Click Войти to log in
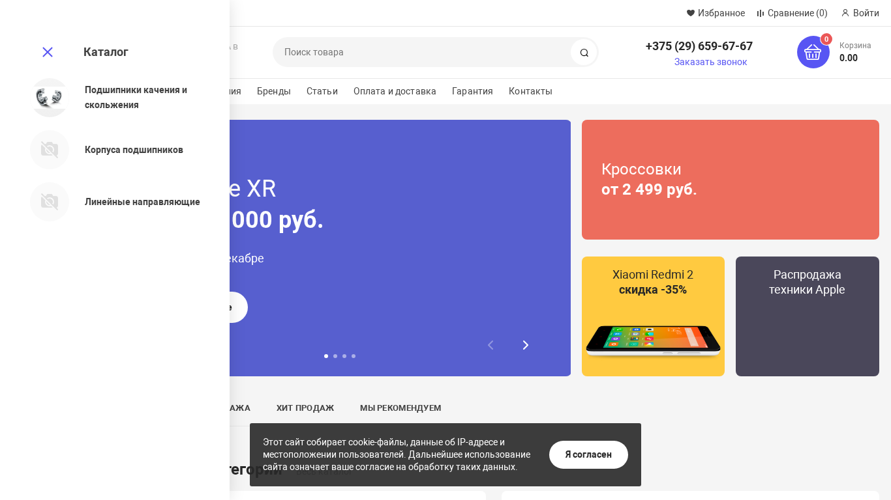Screen dimensions: 891x500 866,13
